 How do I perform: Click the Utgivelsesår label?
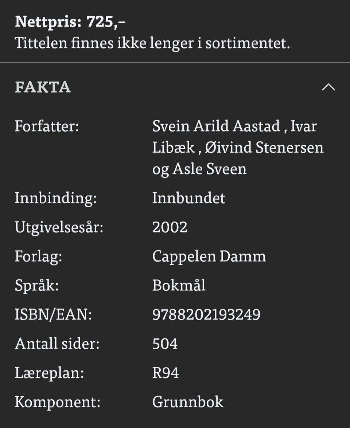coord(59,227)
